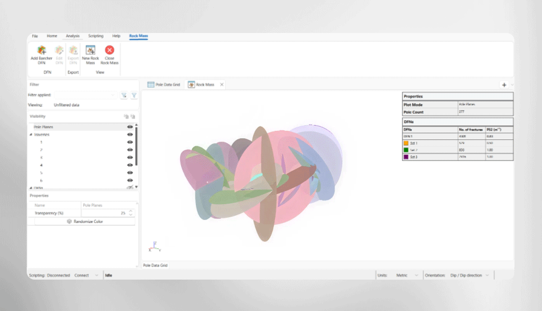Click the Export DFN ribbon icon

click(73, 50)
